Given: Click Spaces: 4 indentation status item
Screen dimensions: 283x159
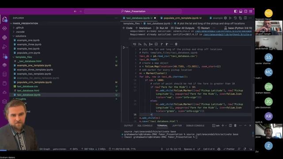Looking at the screenshot, I should tap(189, 149).
